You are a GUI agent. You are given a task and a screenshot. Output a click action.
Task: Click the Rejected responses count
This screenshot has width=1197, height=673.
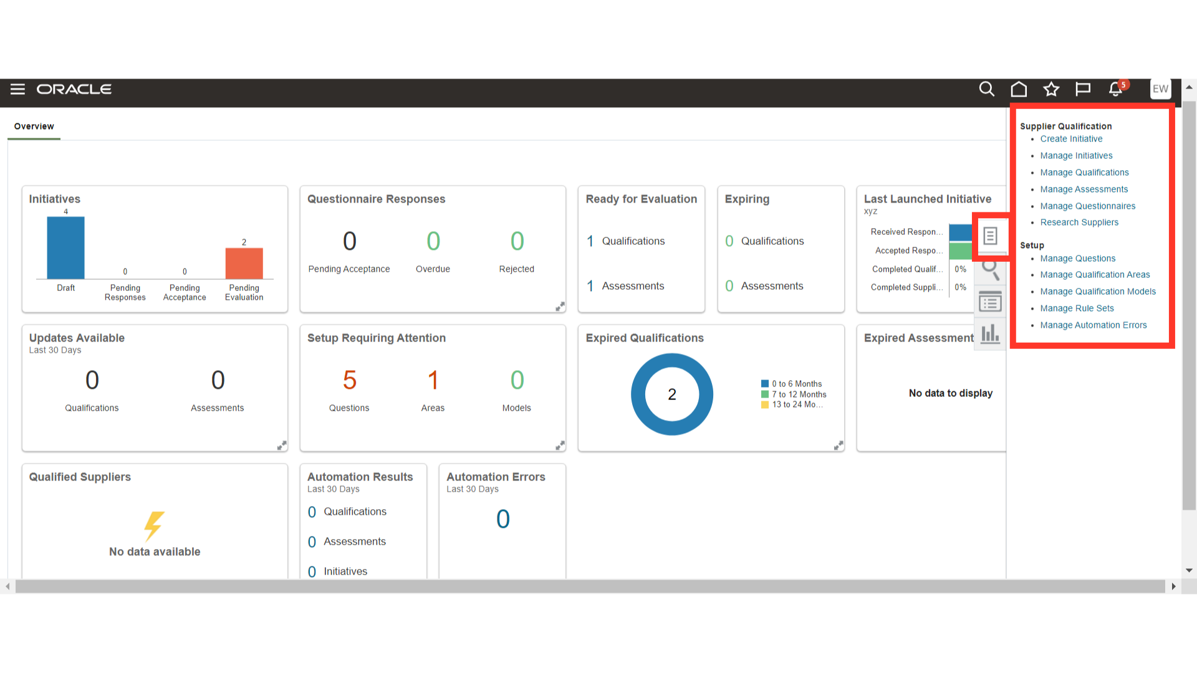(x=517, y=241)
